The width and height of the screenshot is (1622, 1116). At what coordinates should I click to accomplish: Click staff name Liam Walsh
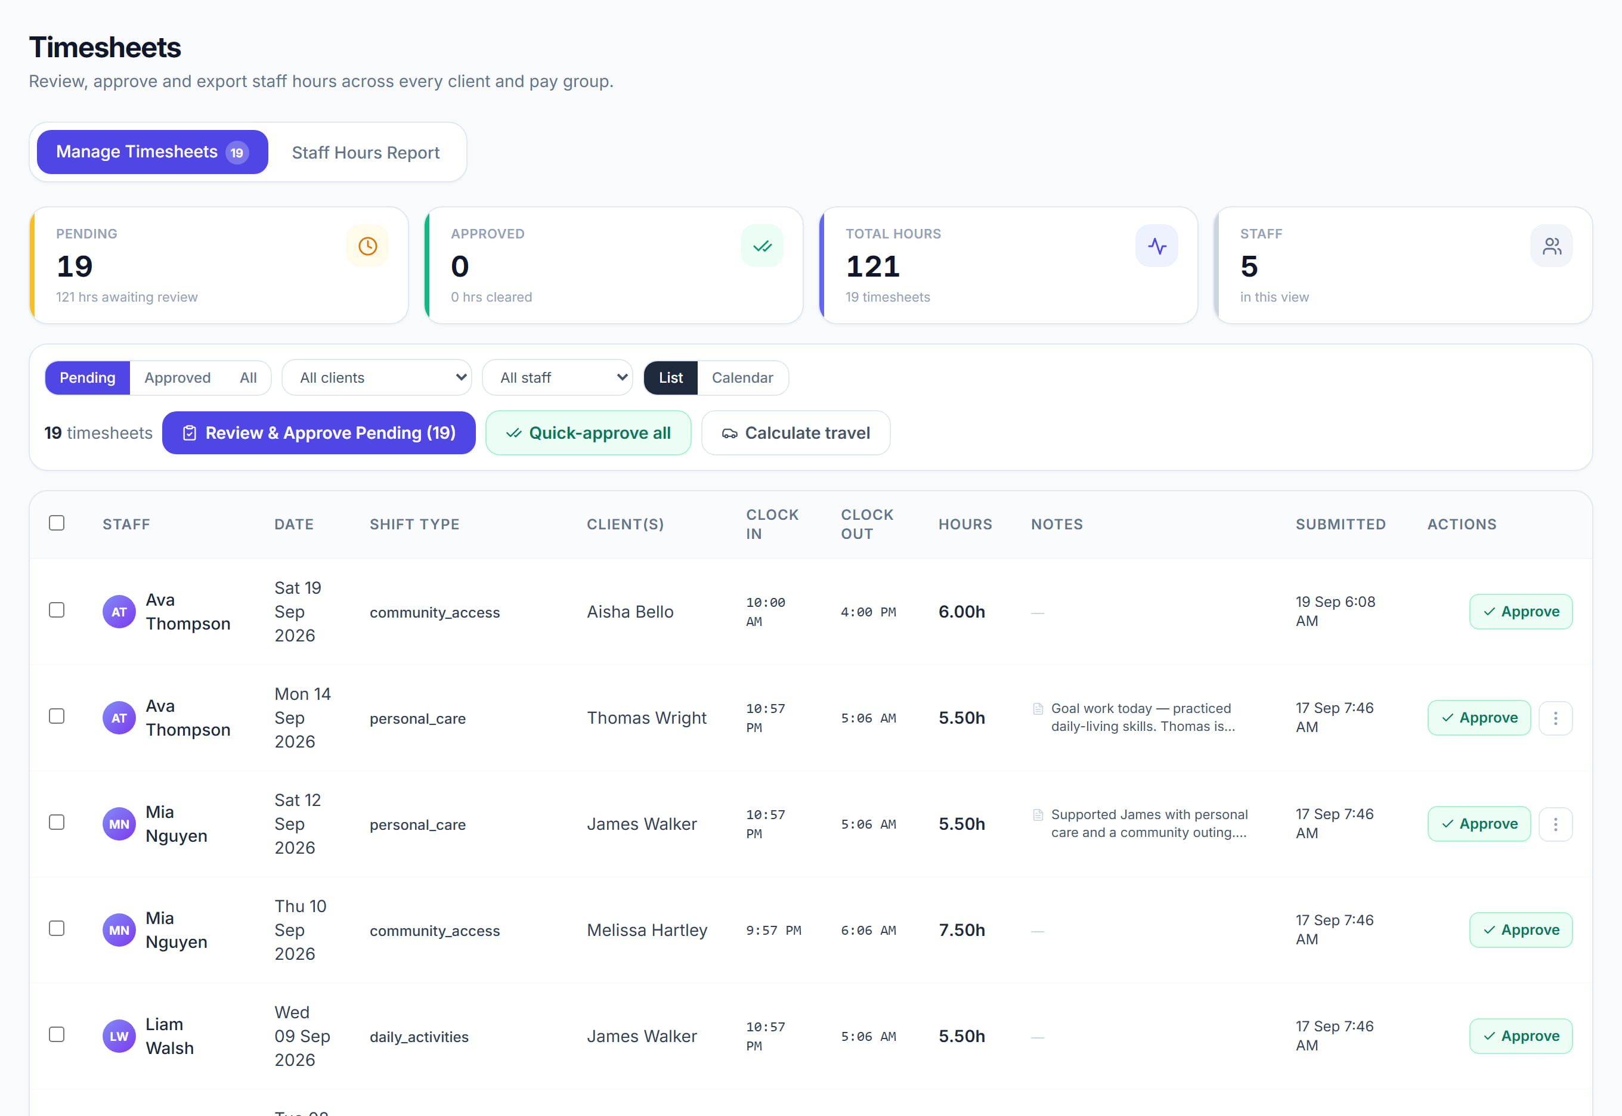169,1036
